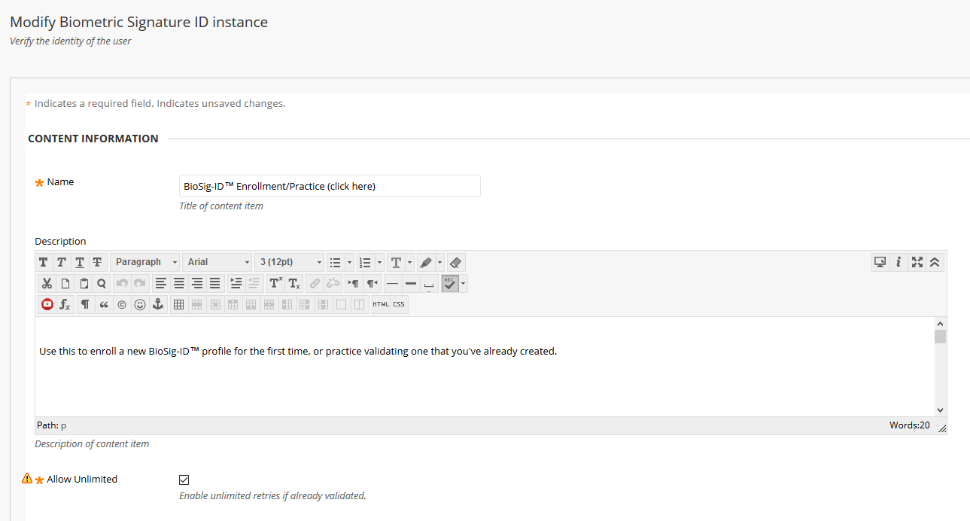This screenshot has height=521, width=970.
Task: Apply underline formatting
Action: coord(80,262)
